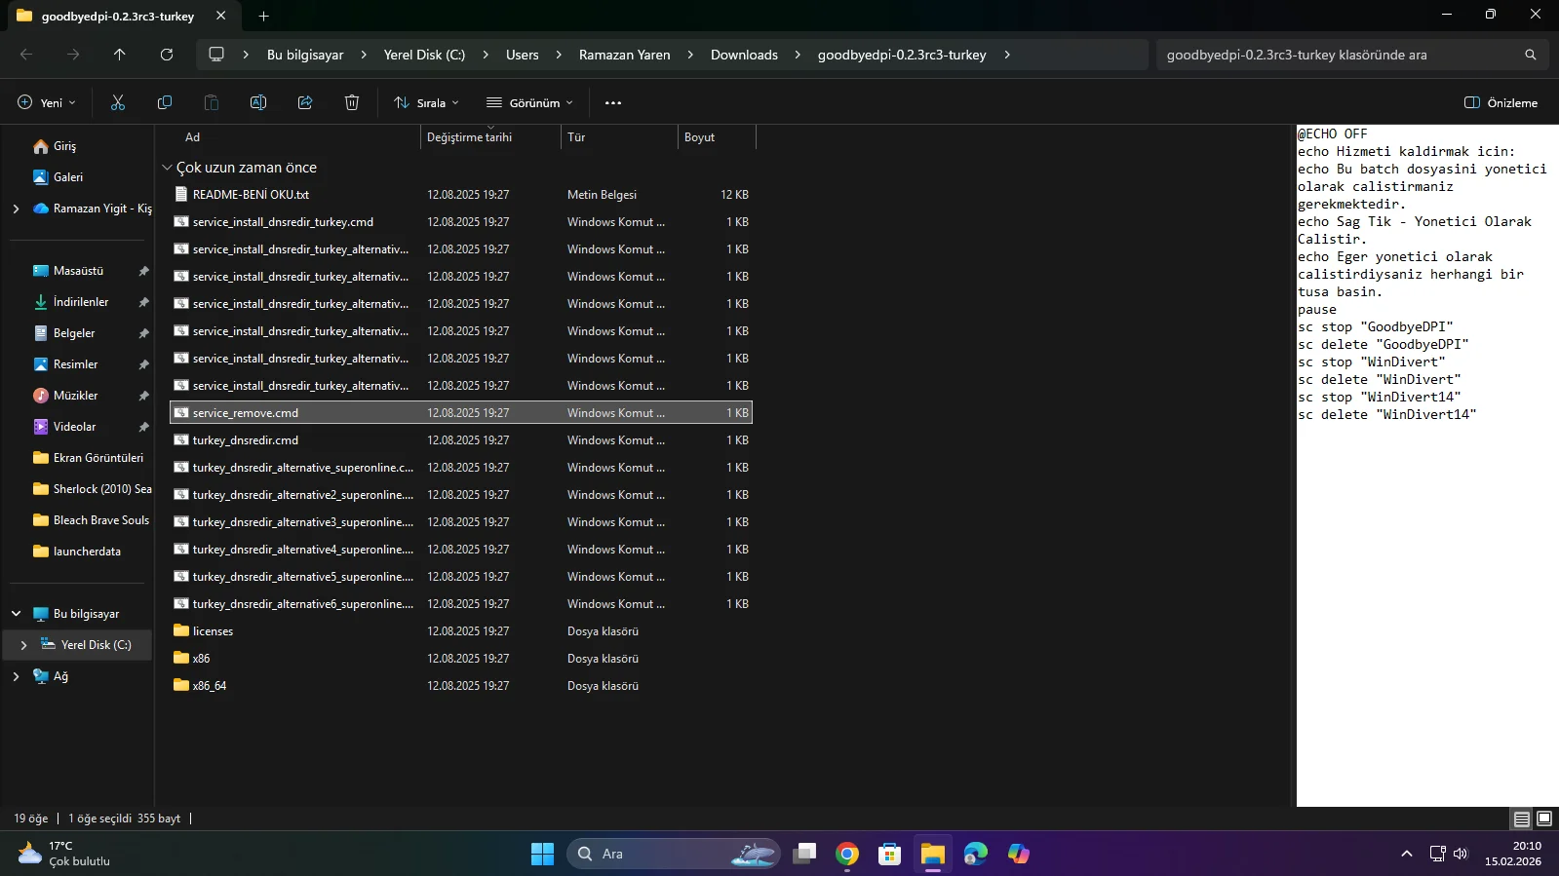
Task: Go up one folder level
Action: tap(120, 55)
